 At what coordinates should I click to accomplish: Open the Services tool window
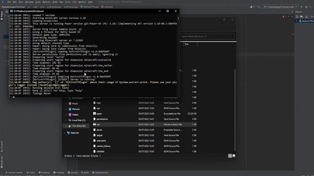tap(73, 173)
